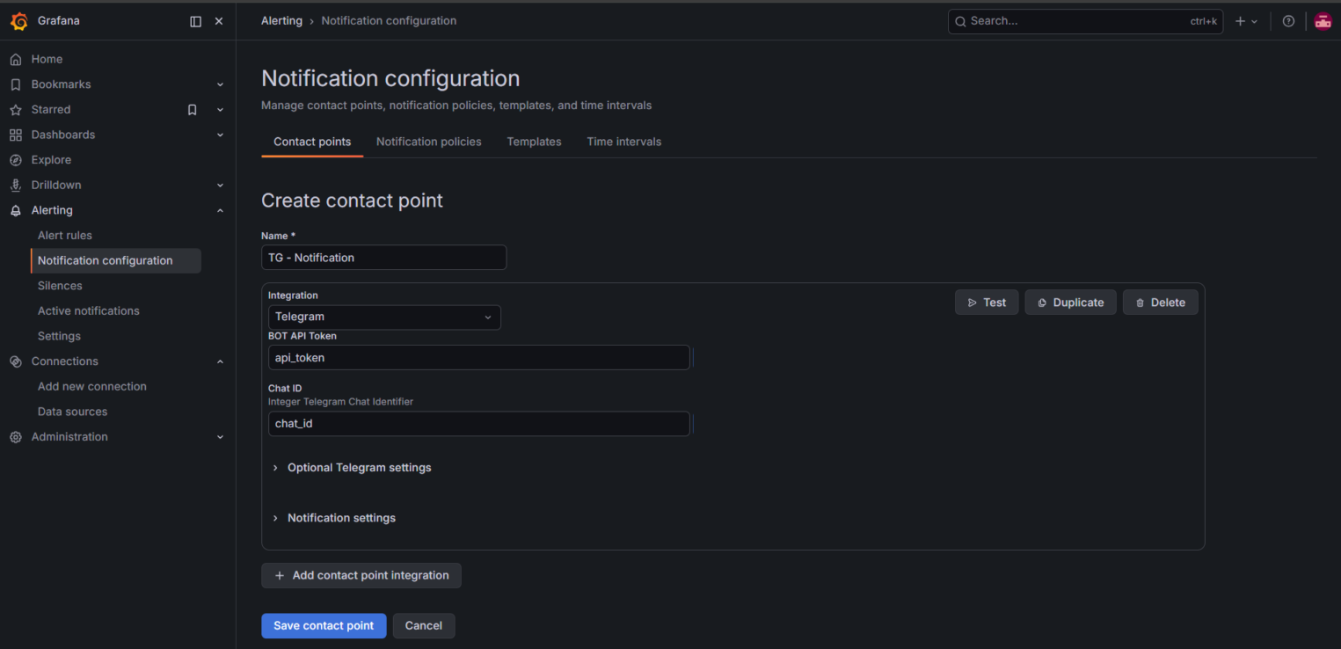Click the Duplicate button

pos(1070,303)
